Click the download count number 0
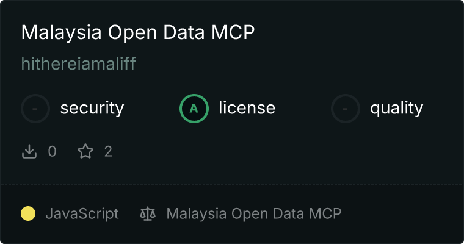Viewport: 464px width, 244px height. [x=52, y=151]
